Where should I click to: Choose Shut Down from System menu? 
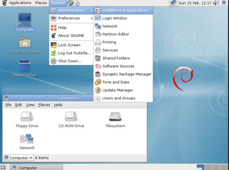(71, 61)
